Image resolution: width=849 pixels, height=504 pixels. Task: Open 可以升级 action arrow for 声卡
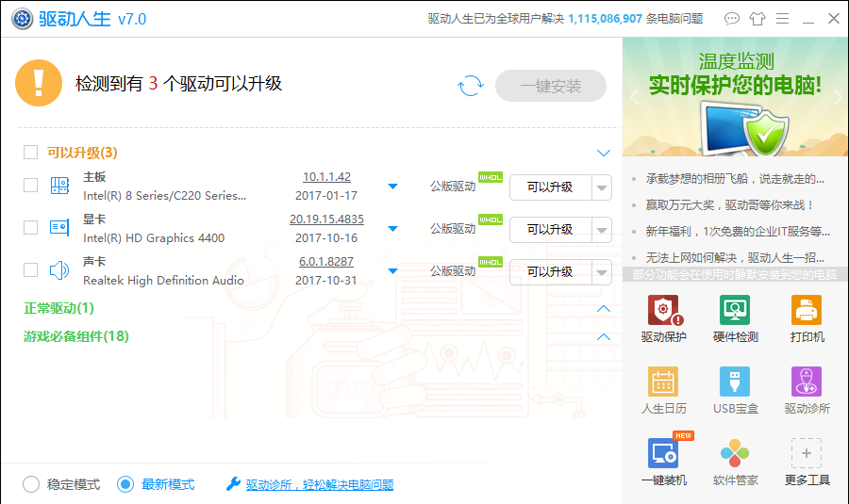click(x=602, y=272)
